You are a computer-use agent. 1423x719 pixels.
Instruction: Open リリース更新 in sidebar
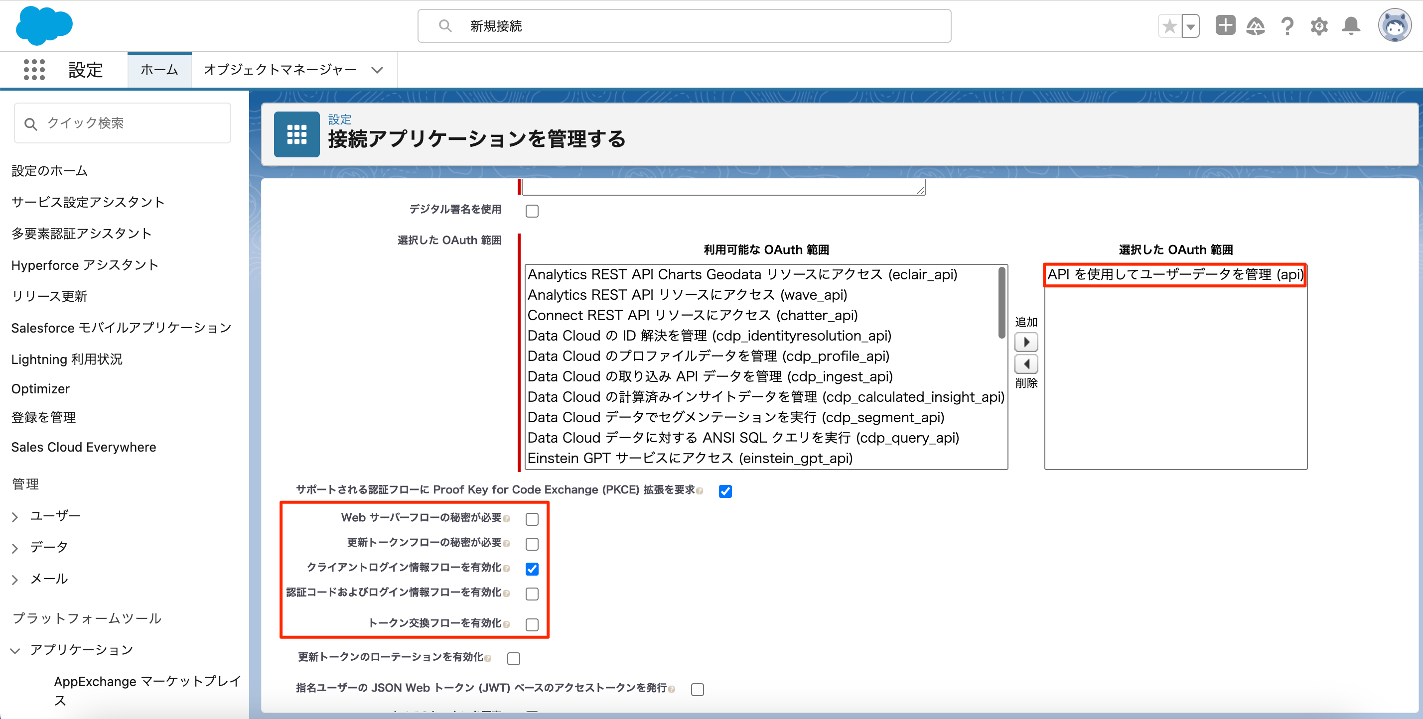50,297
